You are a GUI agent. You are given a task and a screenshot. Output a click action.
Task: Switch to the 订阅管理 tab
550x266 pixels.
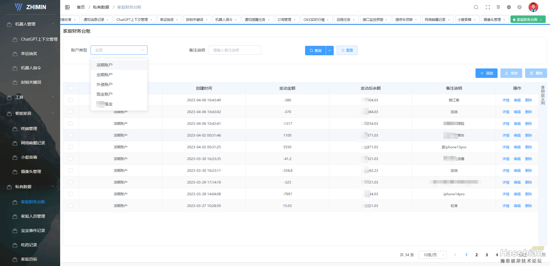(284, 20)
